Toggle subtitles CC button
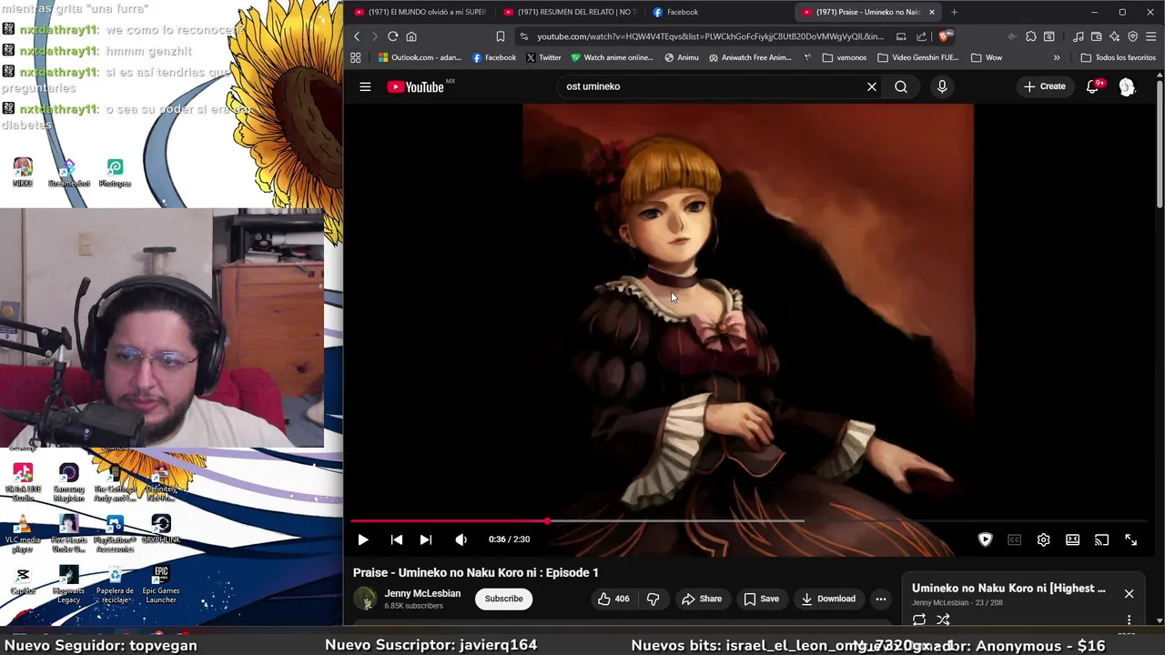 tap(1014, 539)
